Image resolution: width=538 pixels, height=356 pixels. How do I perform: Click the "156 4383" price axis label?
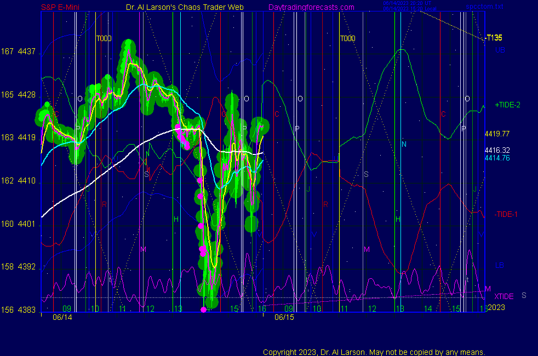coord(18,310)
